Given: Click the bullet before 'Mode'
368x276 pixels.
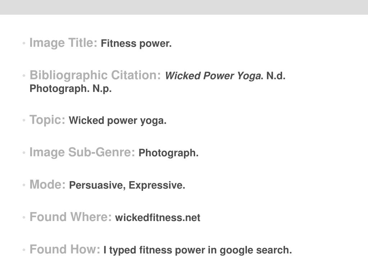Looking at the screenshot, I should pos(24,185).
